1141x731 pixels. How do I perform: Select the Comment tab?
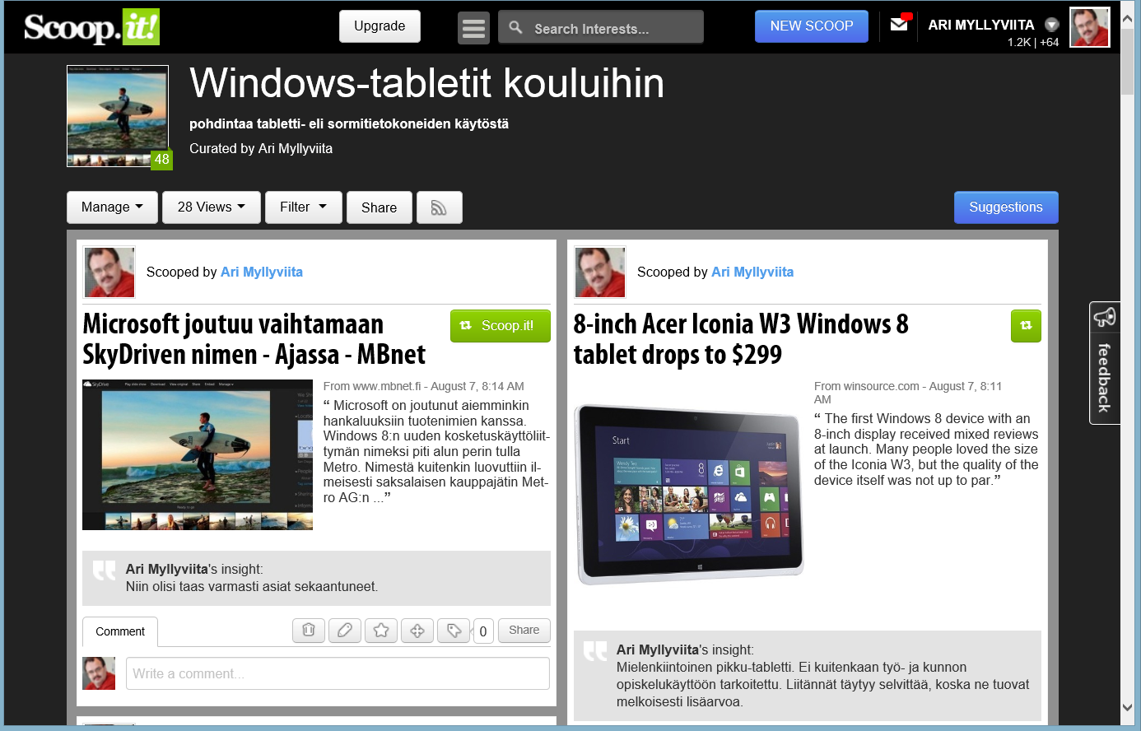[x=120, y=631]
